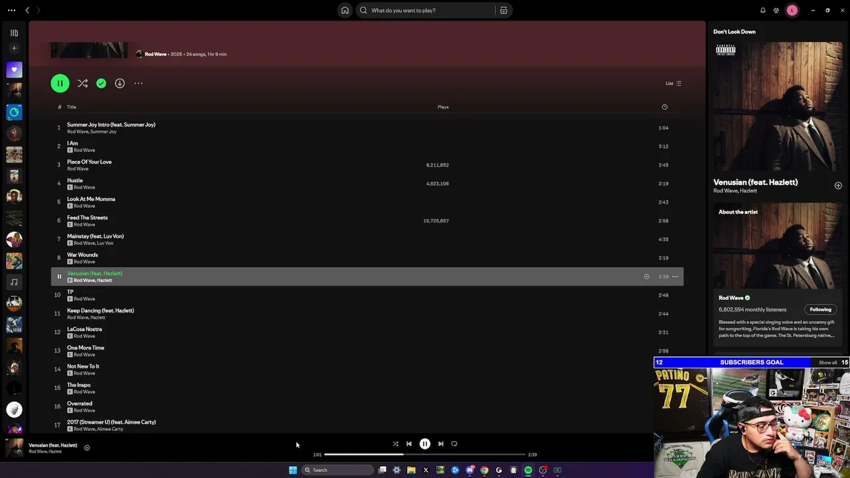
Task: Open the three-dot app menu
Action: (11, 10)
